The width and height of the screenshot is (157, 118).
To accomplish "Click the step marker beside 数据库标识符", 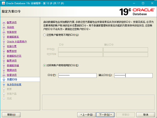I will pos(4,56).
